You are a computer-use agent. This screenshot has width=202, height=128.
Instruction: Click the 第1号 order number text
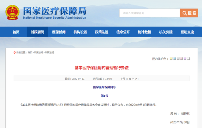[x=104, y=96]
